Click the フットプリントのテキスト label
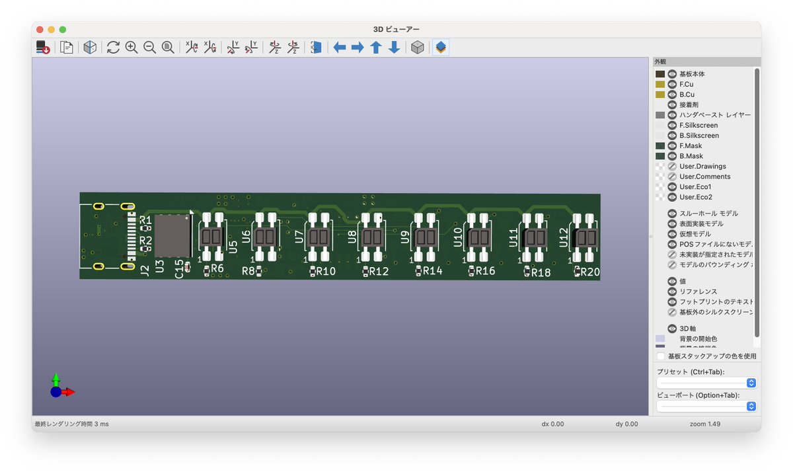Screen dimensions: 793x474 [716, 301]
